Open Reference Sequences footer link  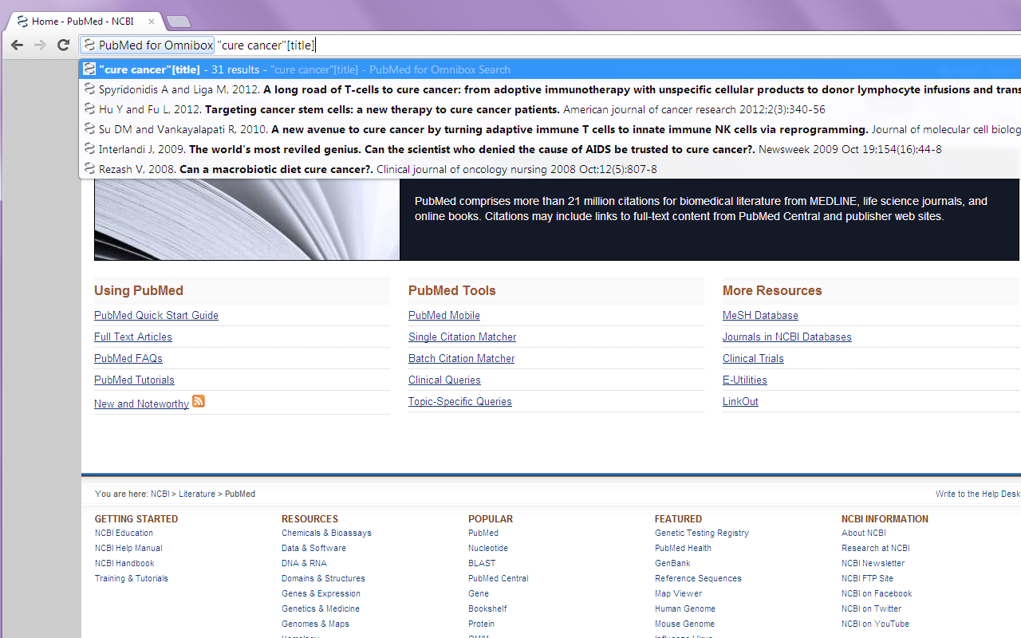click(698, 578)
